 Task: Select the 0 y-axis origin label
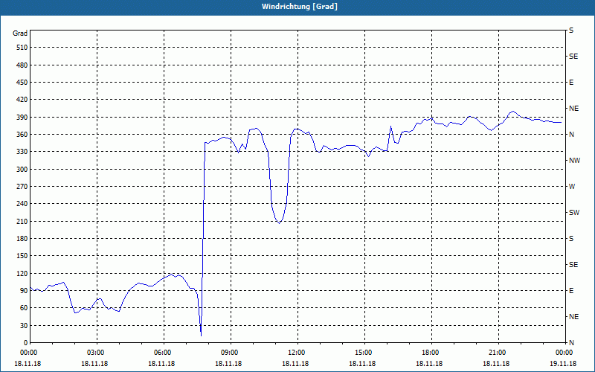click(x=26, y=343)
